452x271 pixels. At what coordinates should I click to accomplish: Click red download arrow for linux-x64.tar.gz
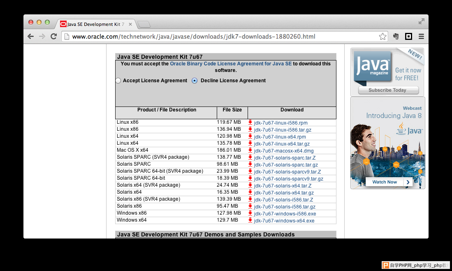[x=250, y=143]
